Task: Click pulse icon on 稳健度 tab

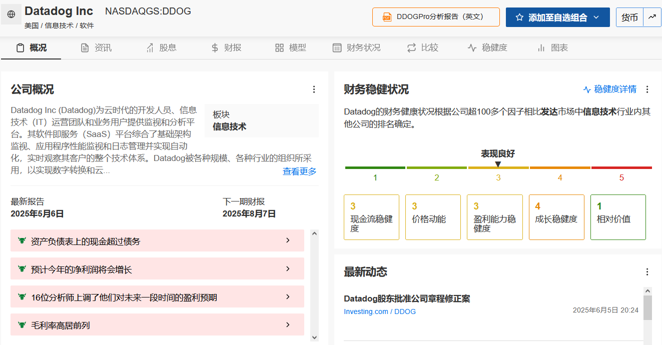Action: (472, 48)
